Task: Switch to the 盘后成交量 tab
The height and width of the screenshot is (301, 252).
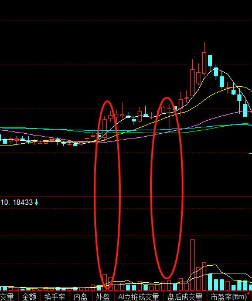Action: point(185,296)
